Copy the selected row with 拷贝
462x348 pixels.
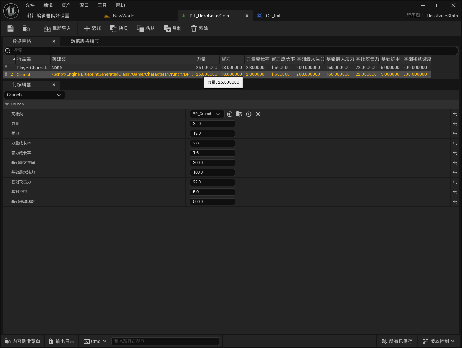tap(119, 29)
